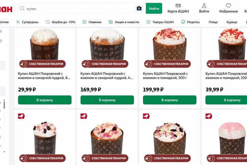Image resolution: width=247 pixels, height=165 pixels.
Task: Click the Войти user profile icon
Action: [x=204, y=5]
